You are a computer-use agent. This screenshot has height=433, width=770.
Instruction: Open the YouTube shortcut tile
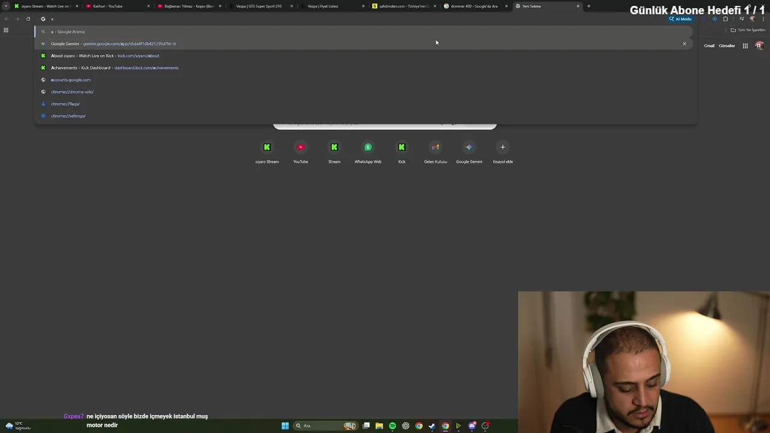301,152
